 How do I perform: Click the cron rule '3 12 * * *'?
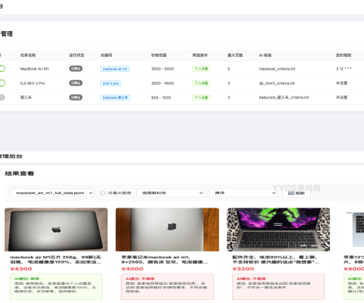point(344,69)
